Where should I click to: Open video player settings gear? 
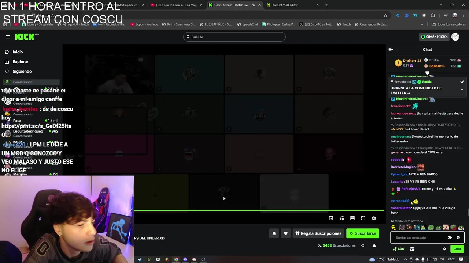tap(374, 218)
